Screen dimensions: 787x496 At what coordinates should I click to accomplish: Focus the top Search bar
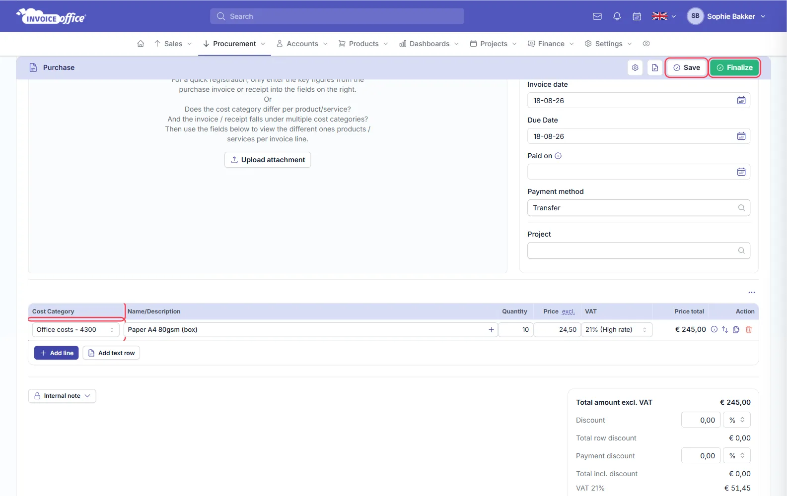pyautogui.click(x=337, y=16)
